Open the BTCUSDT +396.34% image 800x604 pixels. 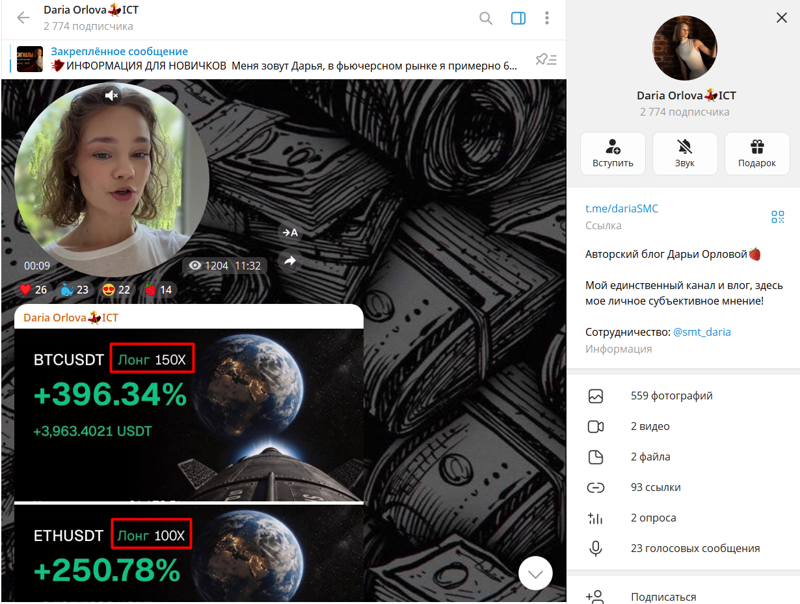click(189, 414)
